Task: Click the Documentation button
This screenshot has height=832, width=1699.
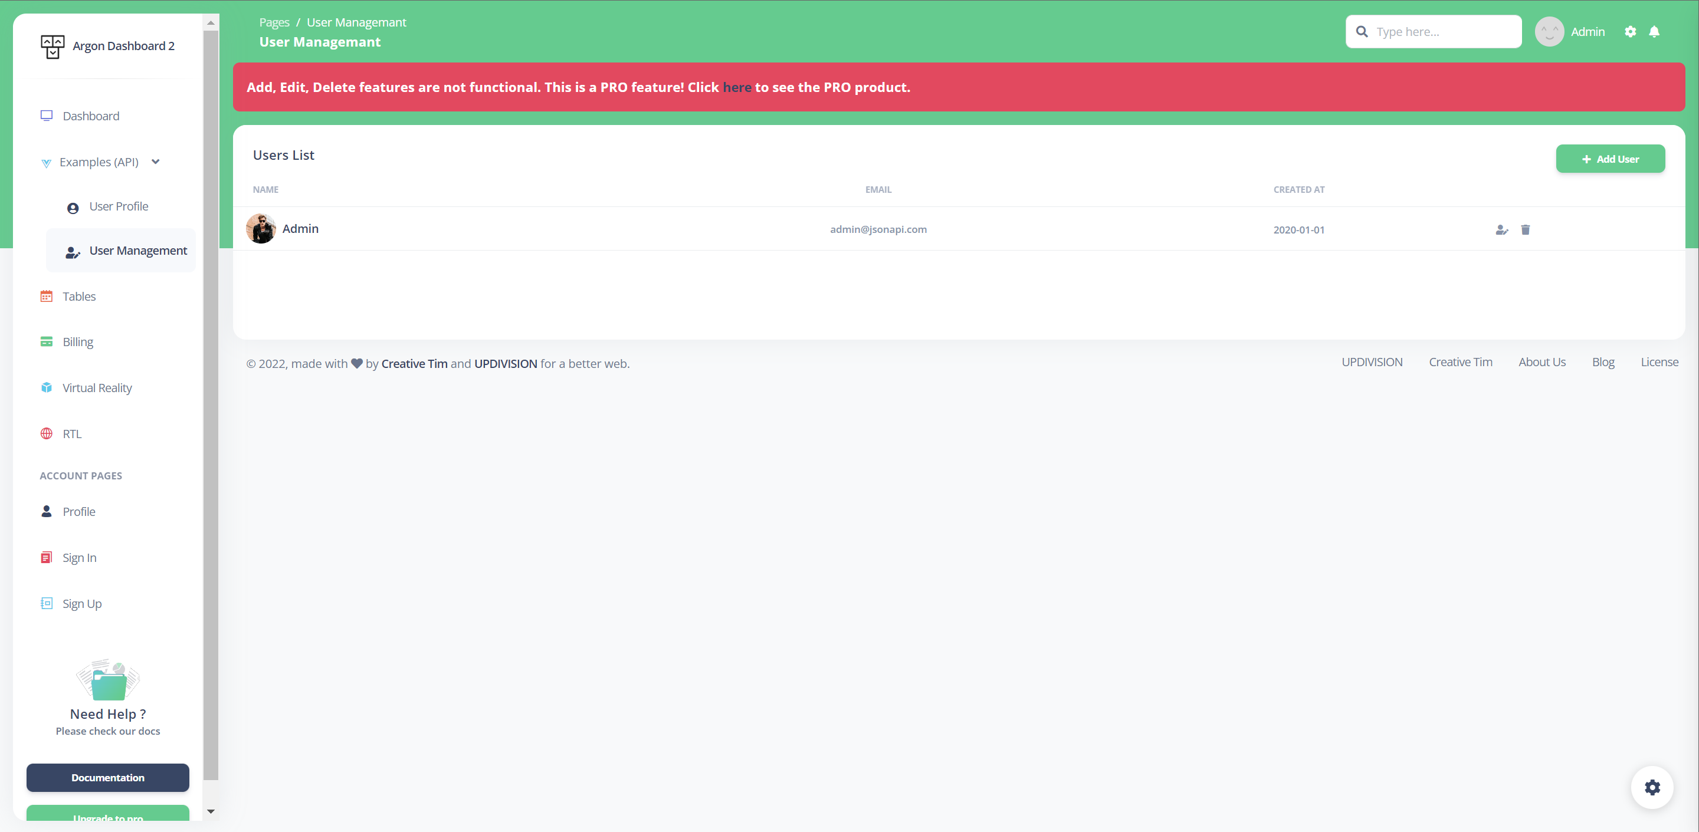Action: click(107, 777)
